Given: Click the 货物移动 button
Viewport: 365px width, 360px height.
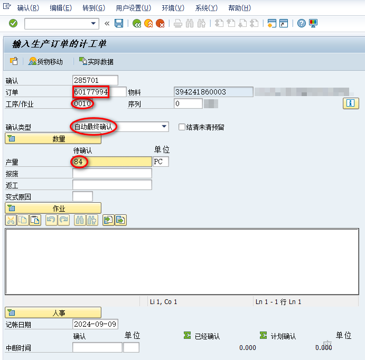Looking at the screenshot, I should (46, 62).
